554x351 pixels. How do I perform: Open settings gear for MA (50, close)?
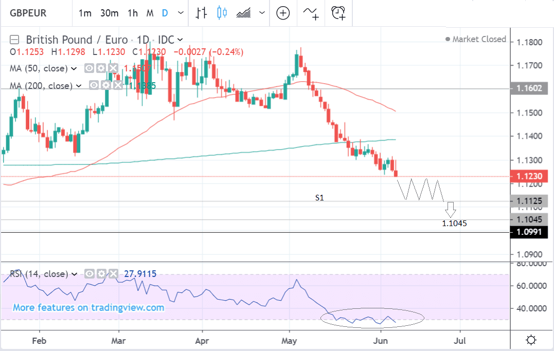point(101,68)
